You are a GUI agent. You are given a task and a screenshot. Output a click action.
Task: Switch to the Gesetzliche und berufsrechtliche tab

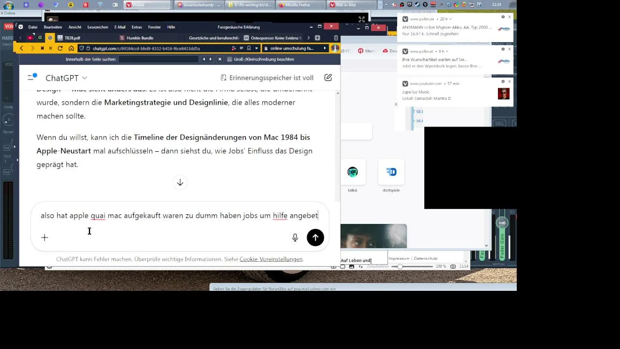210,38
